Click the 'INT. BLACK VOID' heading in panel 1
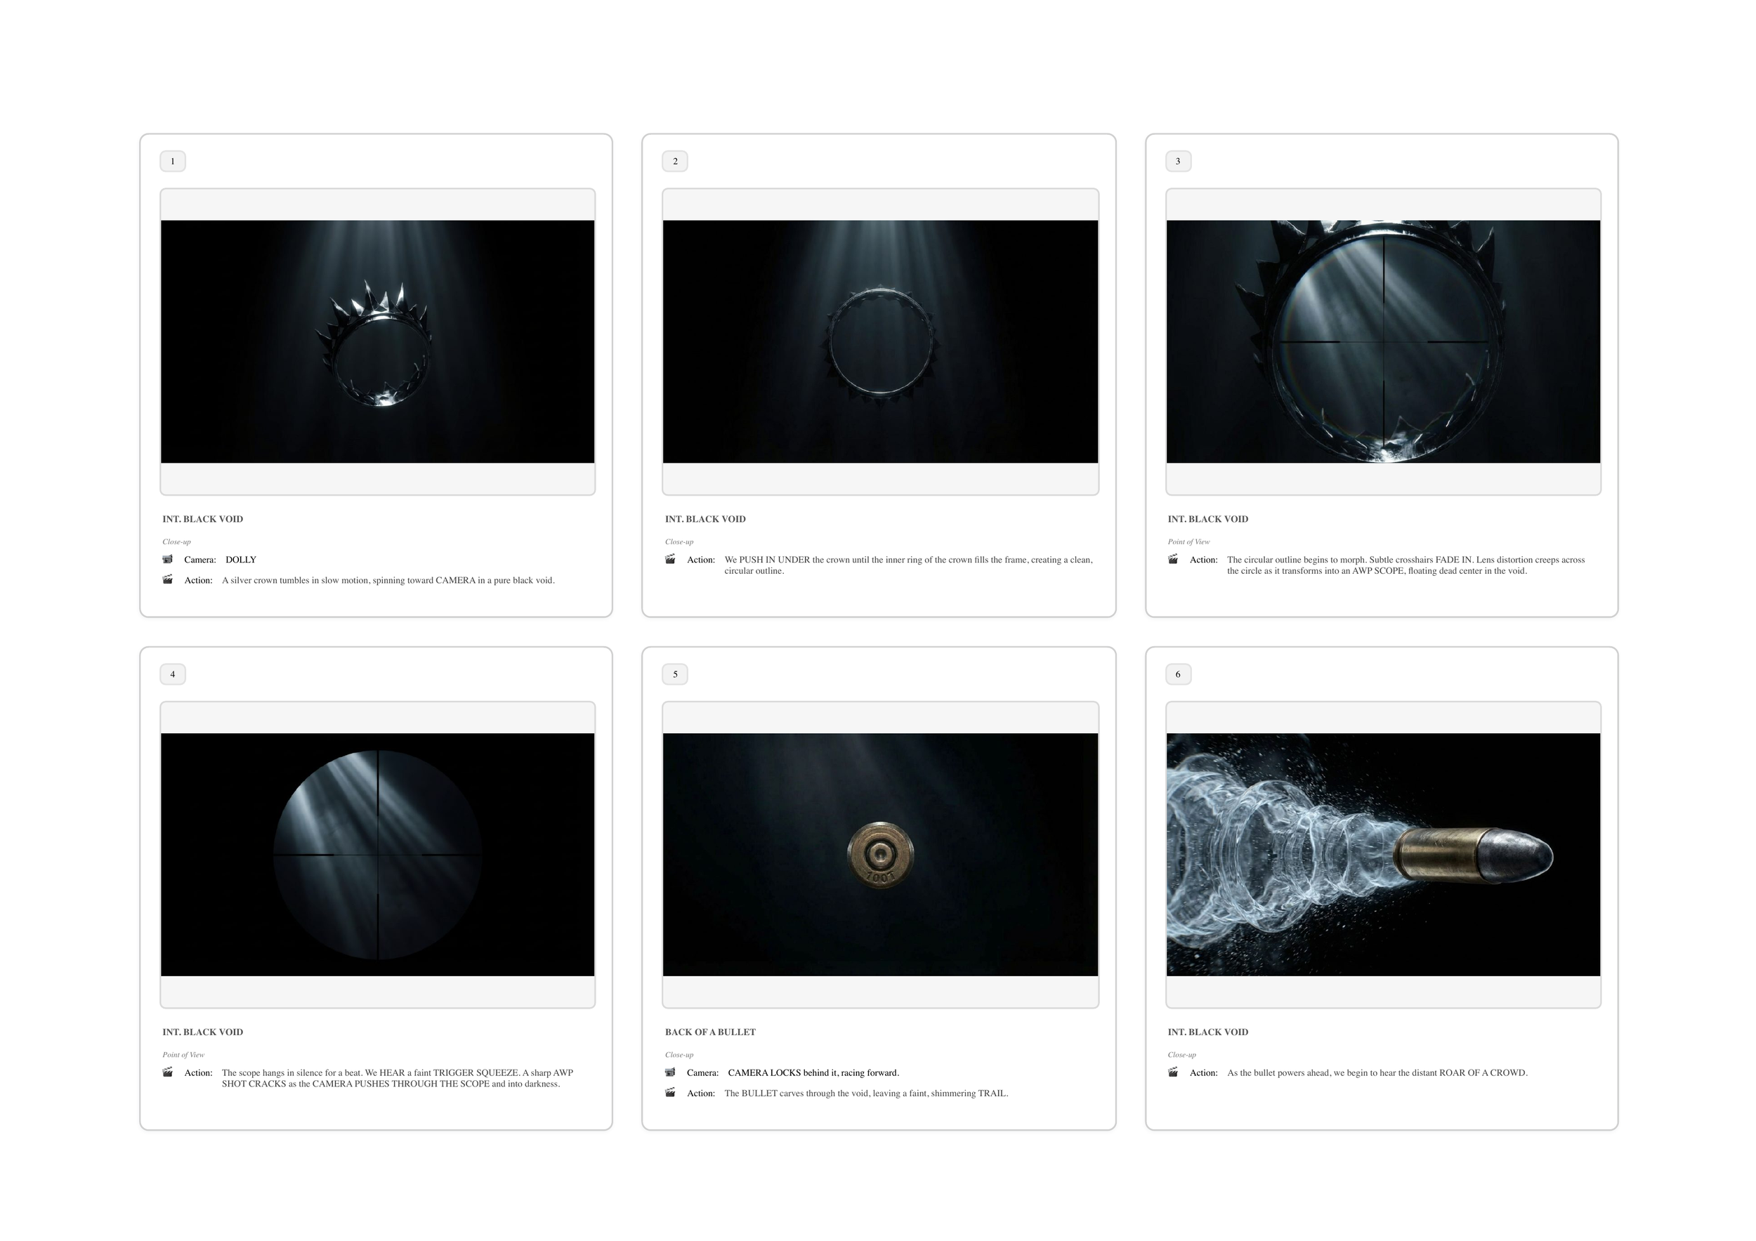The height and width of the screenshot is (1241, 1756). 203,519
